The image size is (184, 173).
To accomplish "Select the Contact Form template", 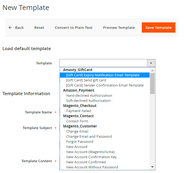I will point(77,121).
